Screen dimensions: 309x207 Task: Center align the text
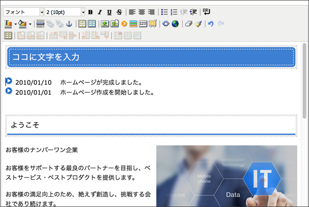[x=141, y=12]
